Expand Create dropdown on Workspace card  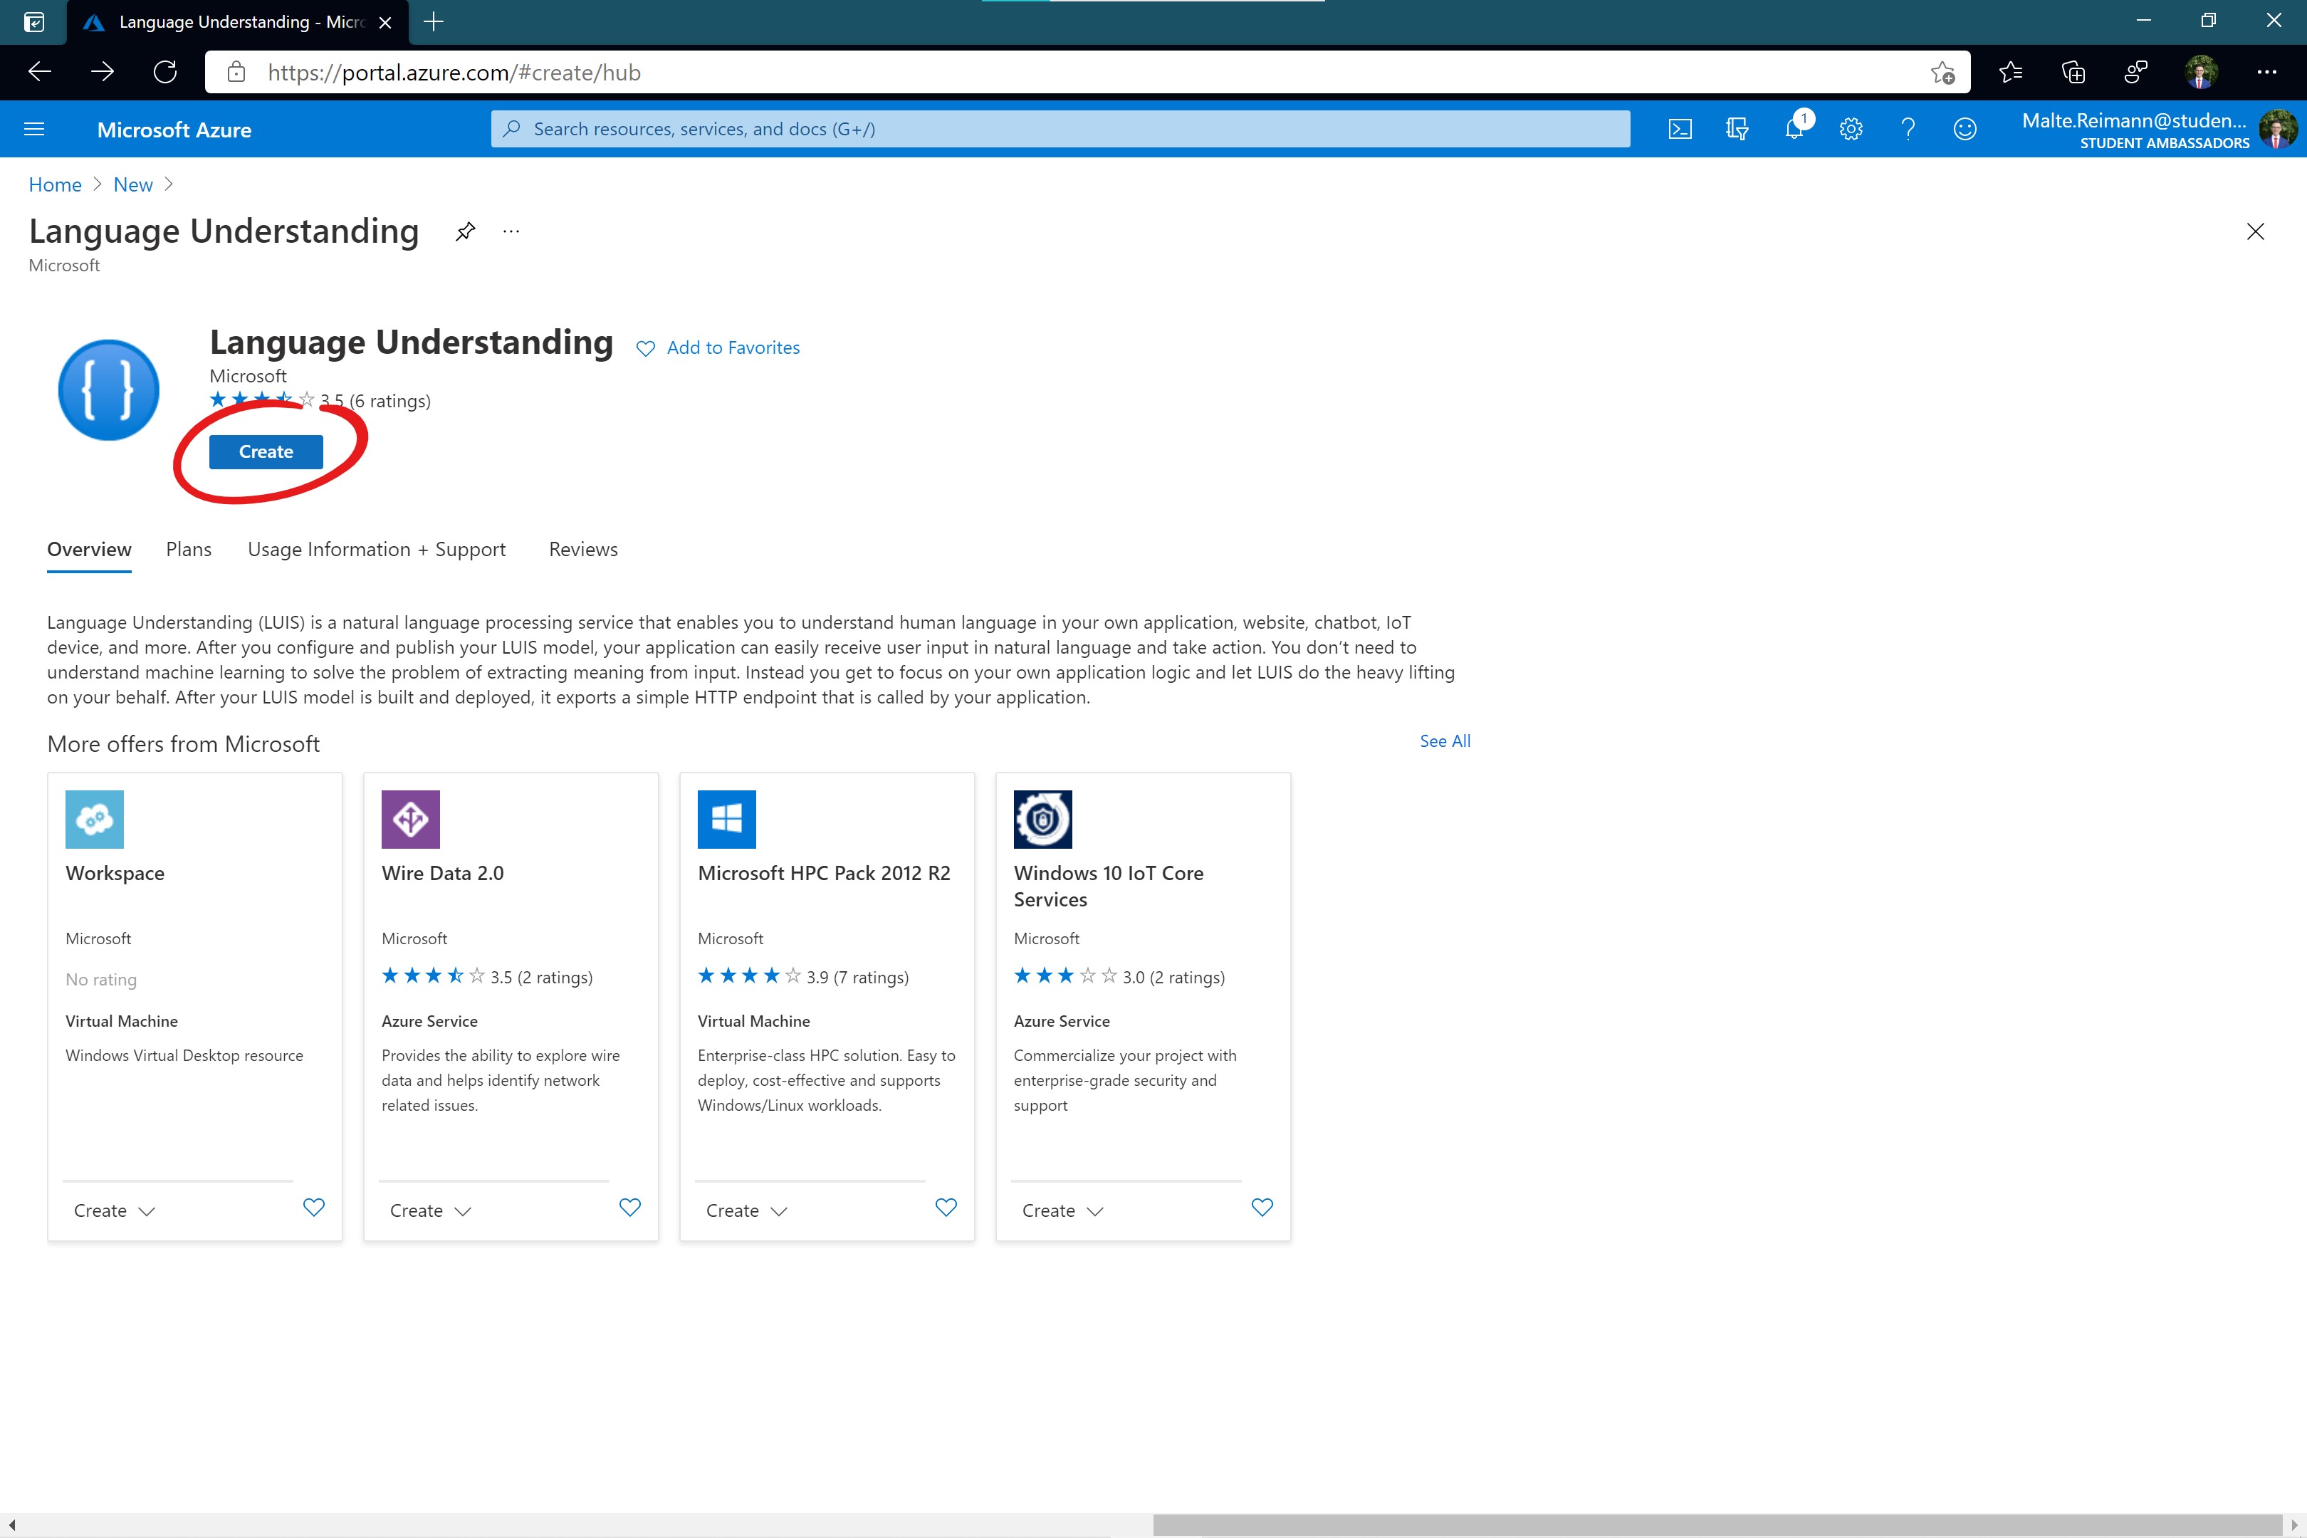tap(114, 1210)
